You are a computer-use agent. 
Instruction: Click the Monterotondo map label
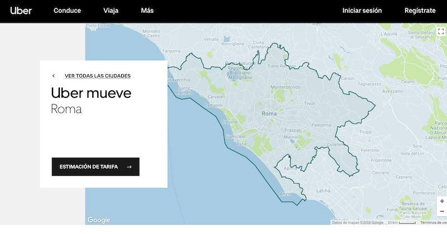[x=286, y=87]
